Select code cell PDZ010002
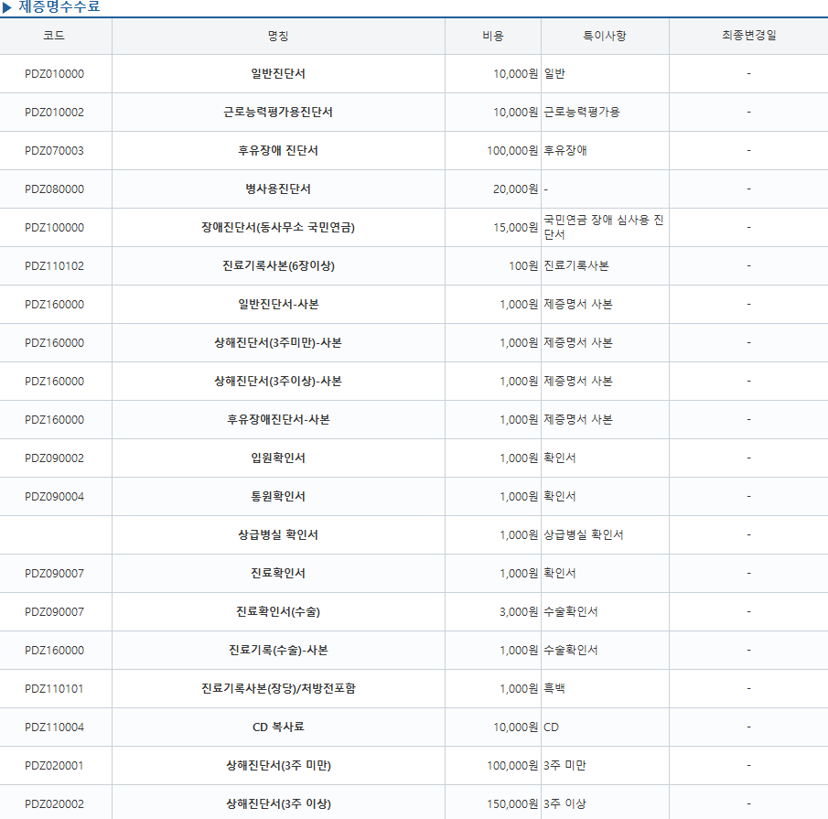828x819 pixels. tap(54, 113)
